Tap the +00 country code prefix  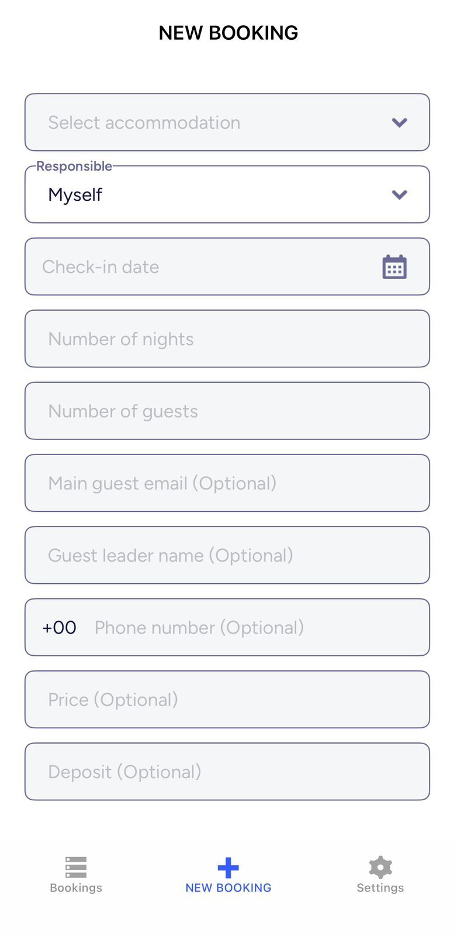59,628
